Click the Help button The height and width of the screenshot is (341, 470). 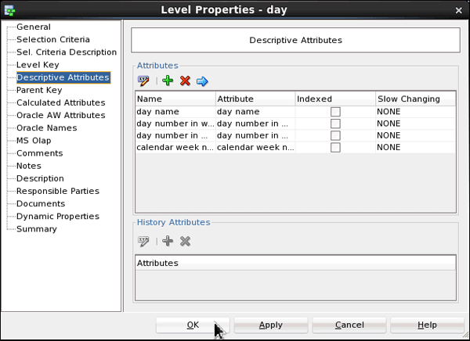point(427,325)
